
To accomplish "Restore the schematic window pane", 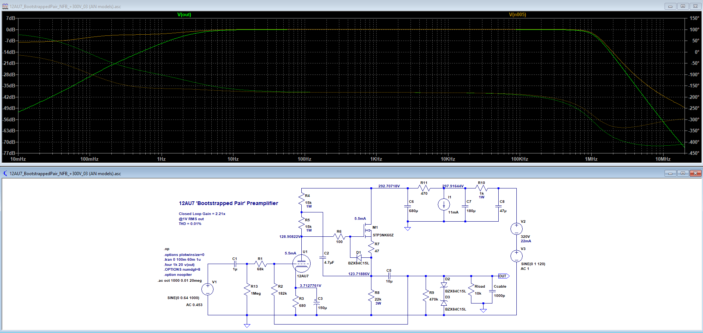I will (683, 173).
